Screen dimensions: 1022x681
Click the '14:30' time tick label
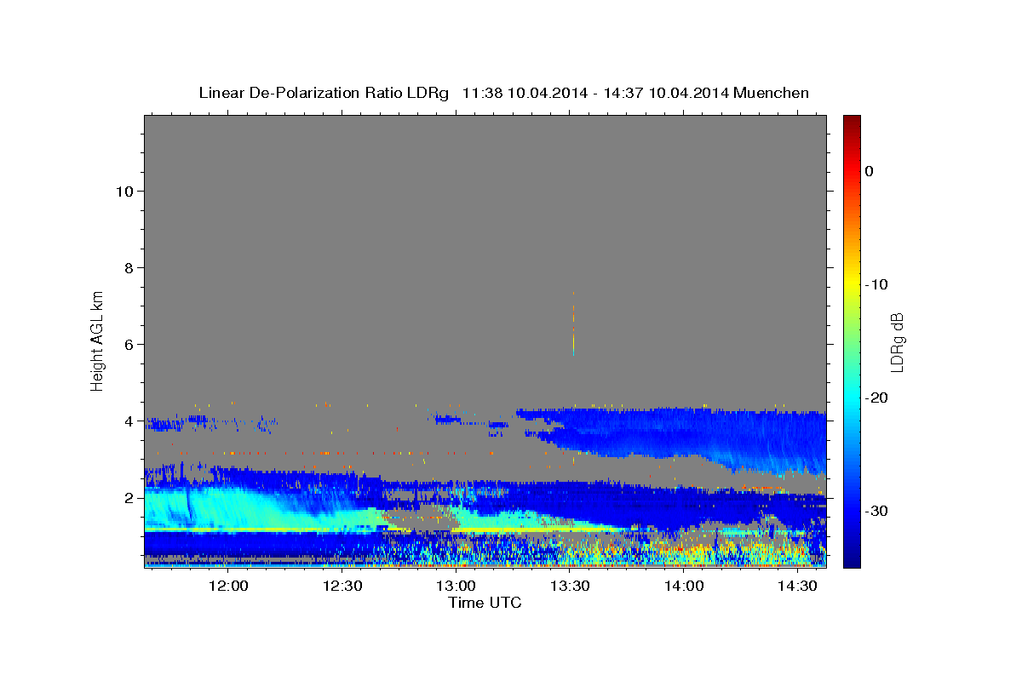(x=798, y=586)
